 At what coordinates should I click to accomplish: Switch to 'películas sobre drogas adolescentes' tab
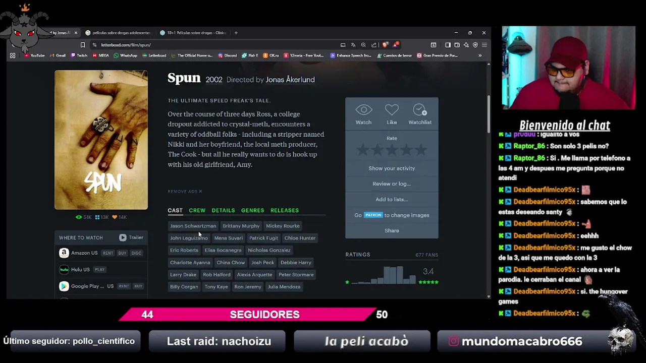(119, 33)
